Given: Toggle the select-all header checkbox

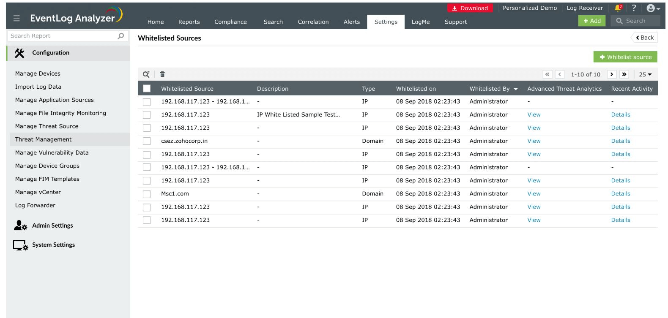Looking at the screenshot, I should pos(147,89).
